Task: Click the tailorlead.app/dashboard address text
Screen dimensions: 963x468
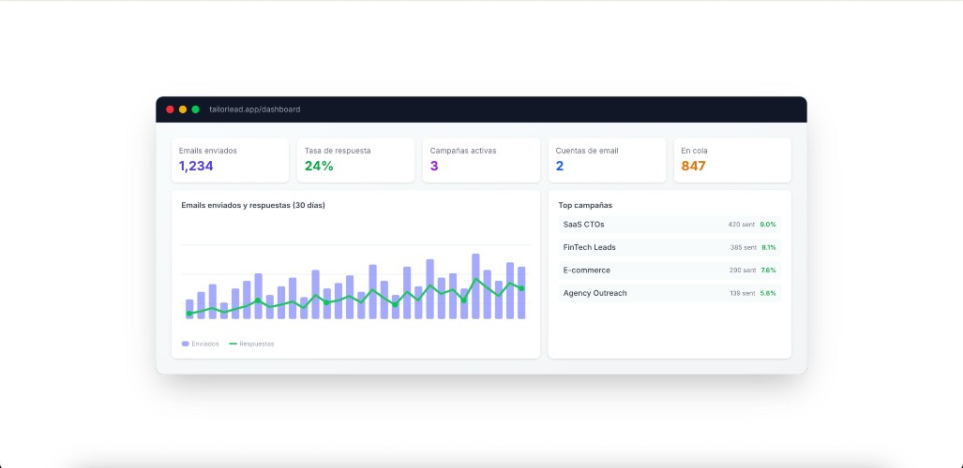Action: click(254, 110)
